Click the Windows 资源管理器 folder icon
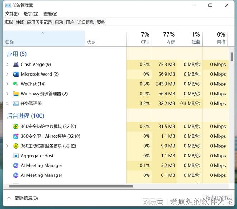The width and height of the screenshot is (237, 209). click(x=16, y=94)
